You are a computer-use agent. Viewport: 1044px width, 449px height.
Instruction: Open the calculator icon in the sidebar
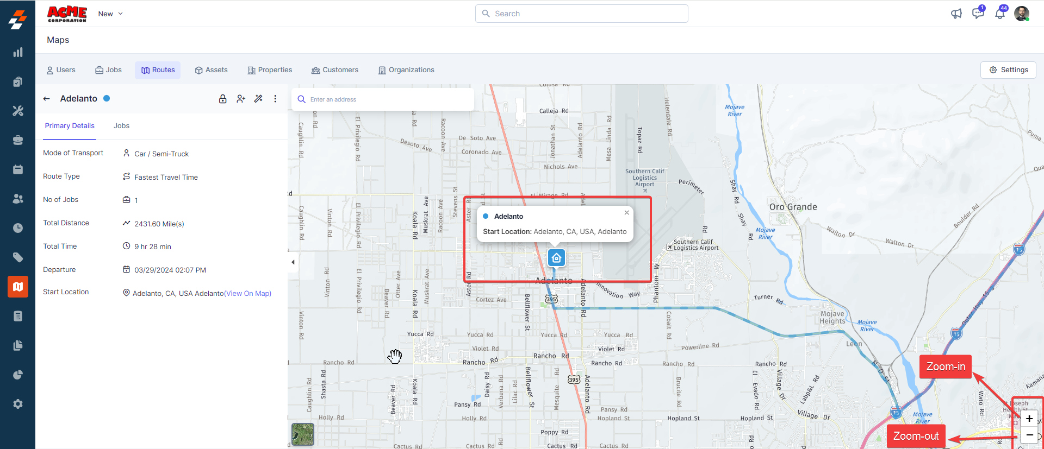point(18,316)
